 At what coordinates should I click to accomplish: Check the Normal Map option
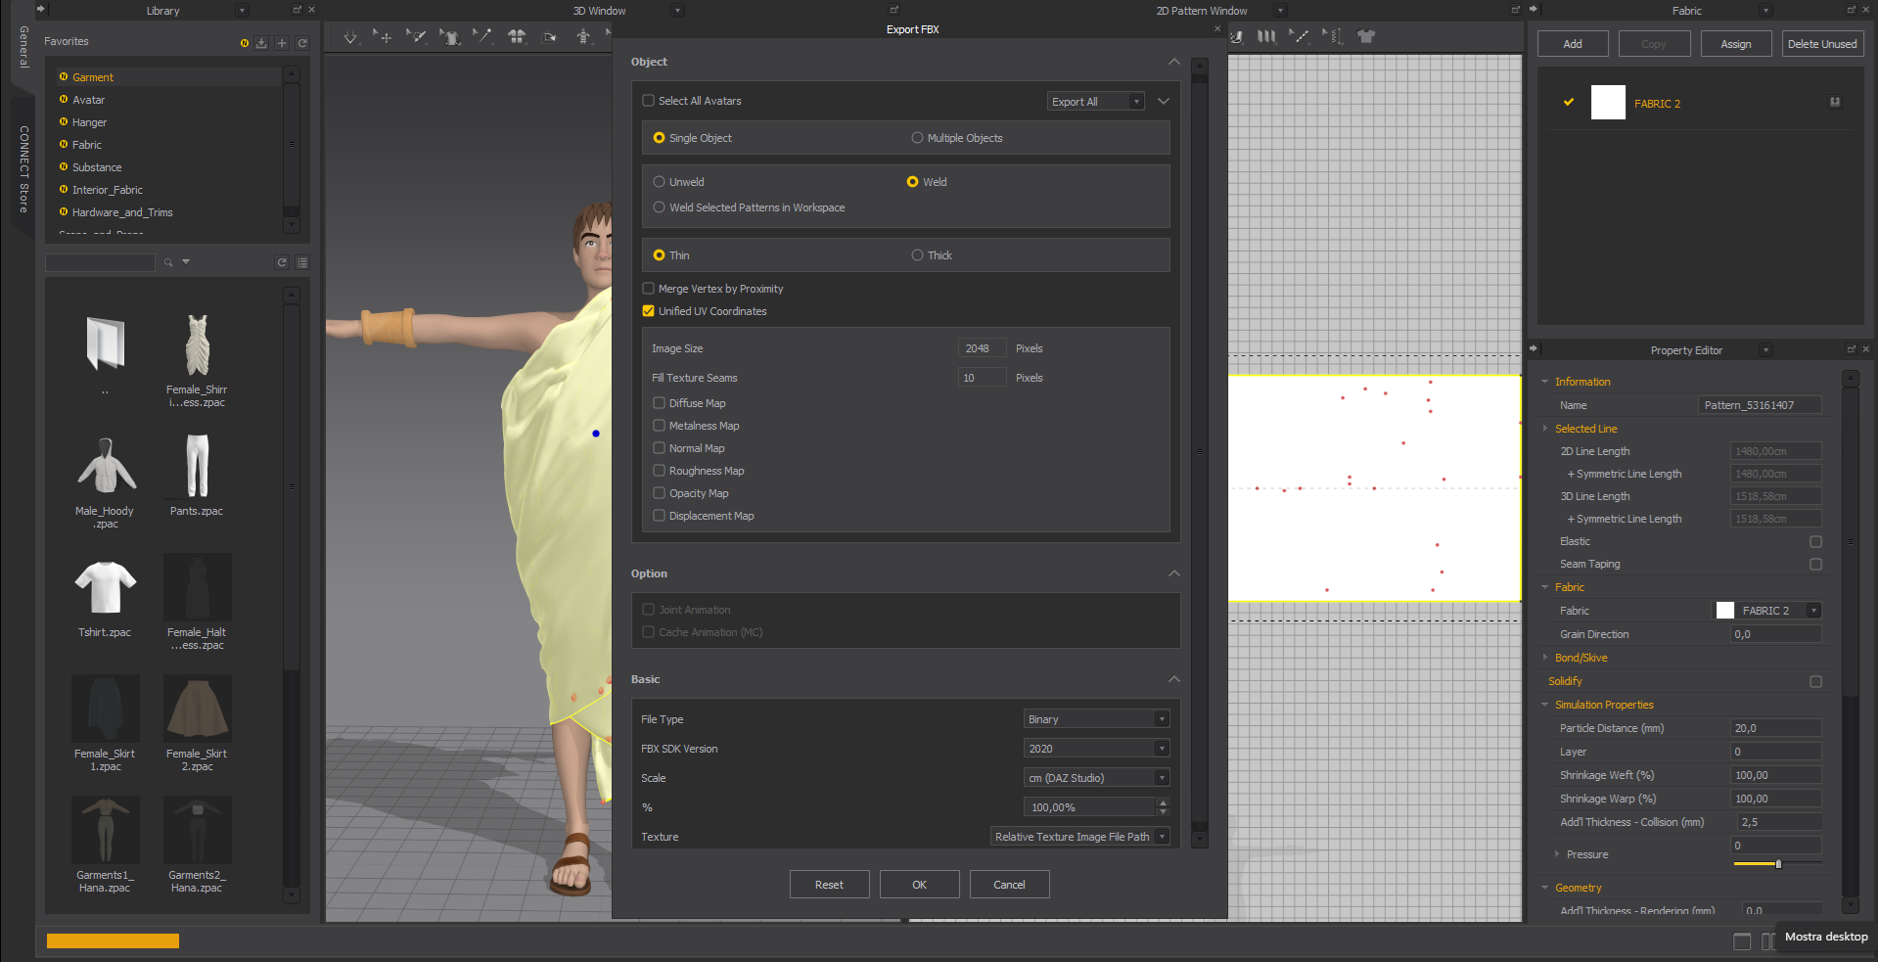659,448
